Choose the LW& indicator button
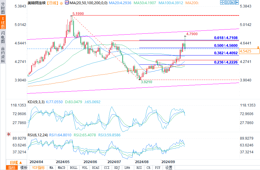Viewport: 260px width, 170px height. (127, 168)
